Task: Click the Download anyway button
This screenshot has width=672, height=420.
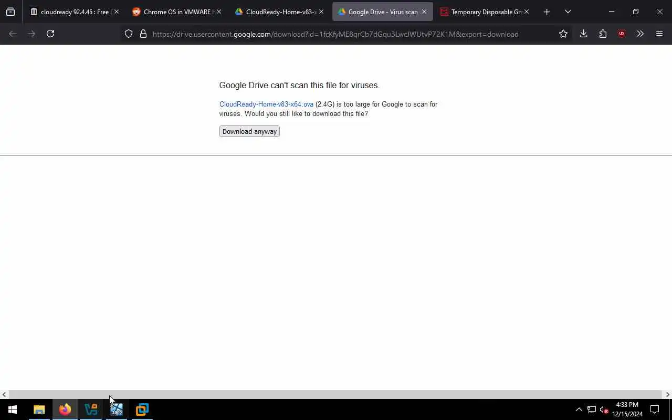Action: [x=249, y=131]
